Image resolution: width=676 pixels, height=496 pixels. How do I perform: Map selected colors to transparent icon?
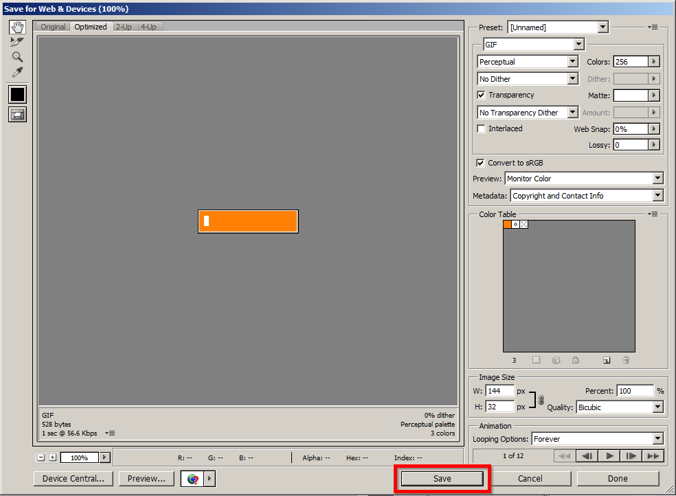point(536,360)
